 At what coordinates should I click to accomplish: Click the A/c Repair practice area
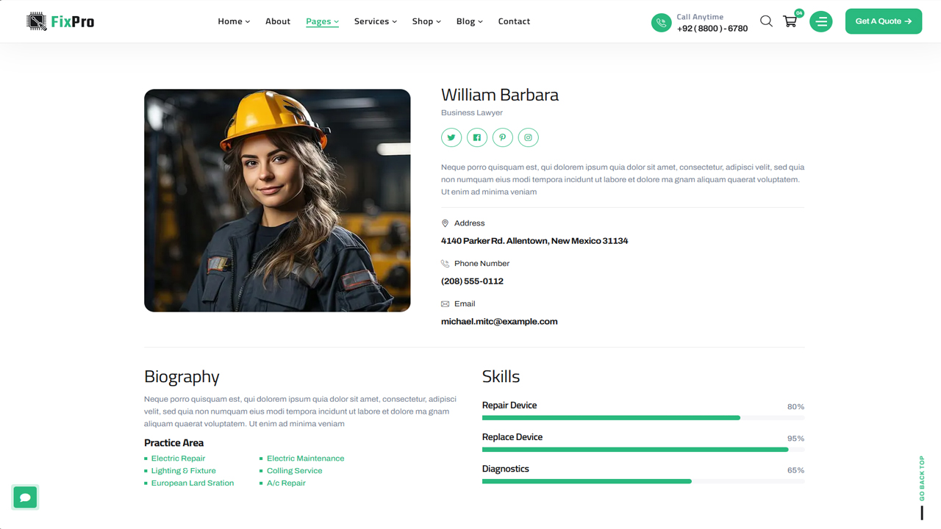286,483
